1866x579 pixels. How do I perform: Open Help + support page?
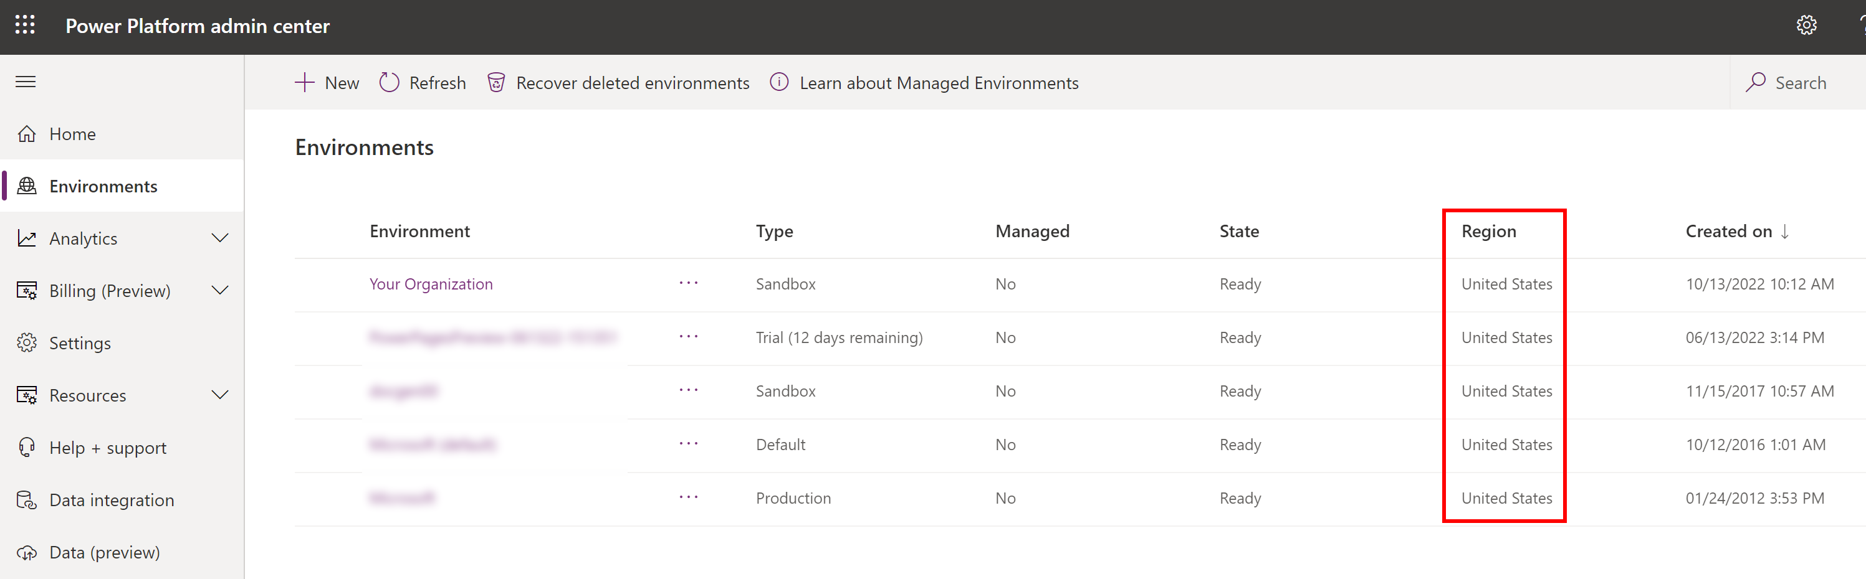click(x=107, y=448)
